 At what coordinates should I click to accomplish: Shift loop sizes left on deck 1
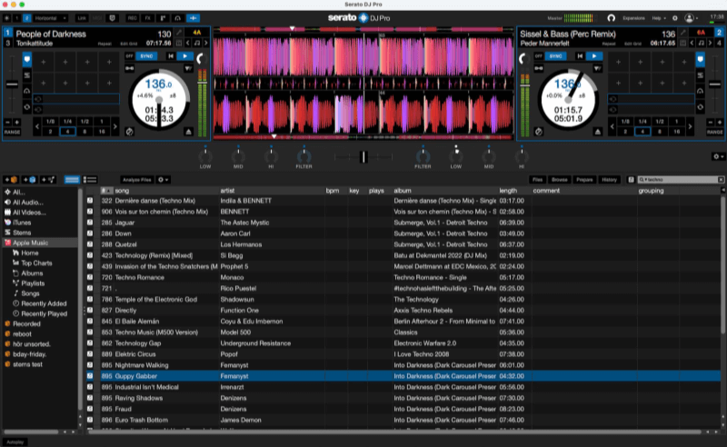pyautogui.click(x=37, y=126)
